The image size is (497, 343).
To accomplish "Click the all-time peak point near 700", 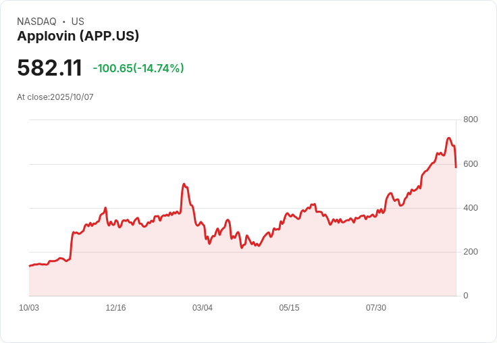I will [x=448, y=138].
